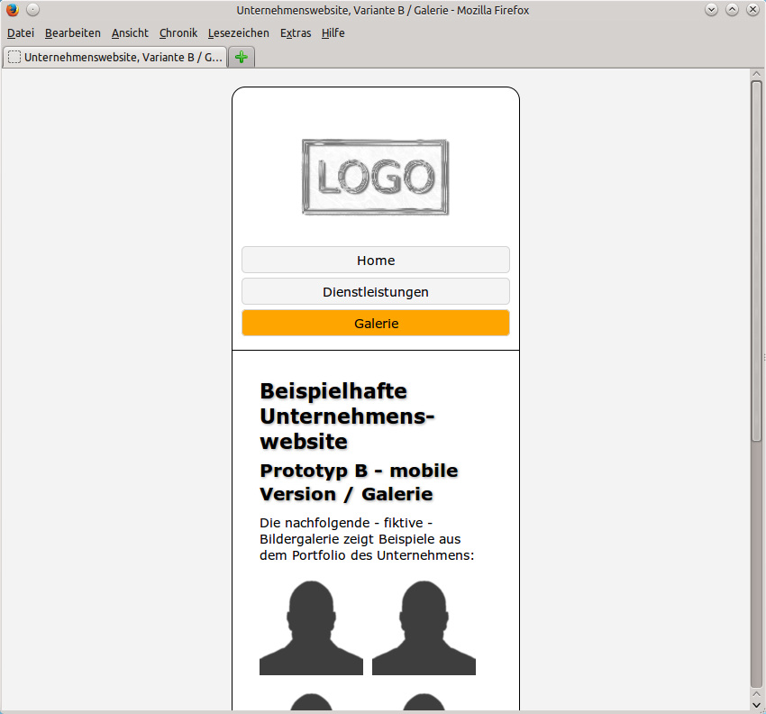Image resolution: width=766 pixels, height=714 pixels.
Task: Click the tab's dotted page favicon
Action: [x=14, y=57]
